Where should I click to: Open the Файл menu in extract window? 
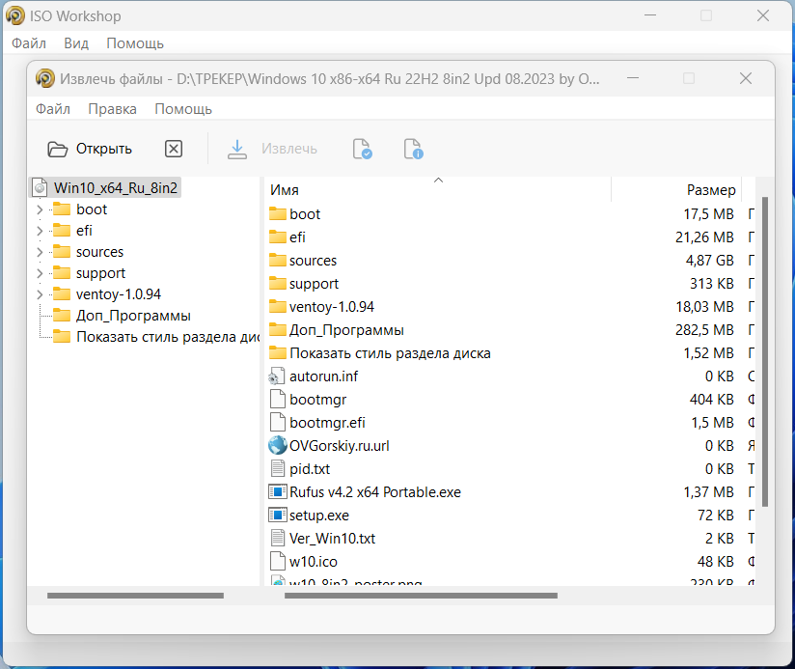pyautogui.click(x=53, y=109)
